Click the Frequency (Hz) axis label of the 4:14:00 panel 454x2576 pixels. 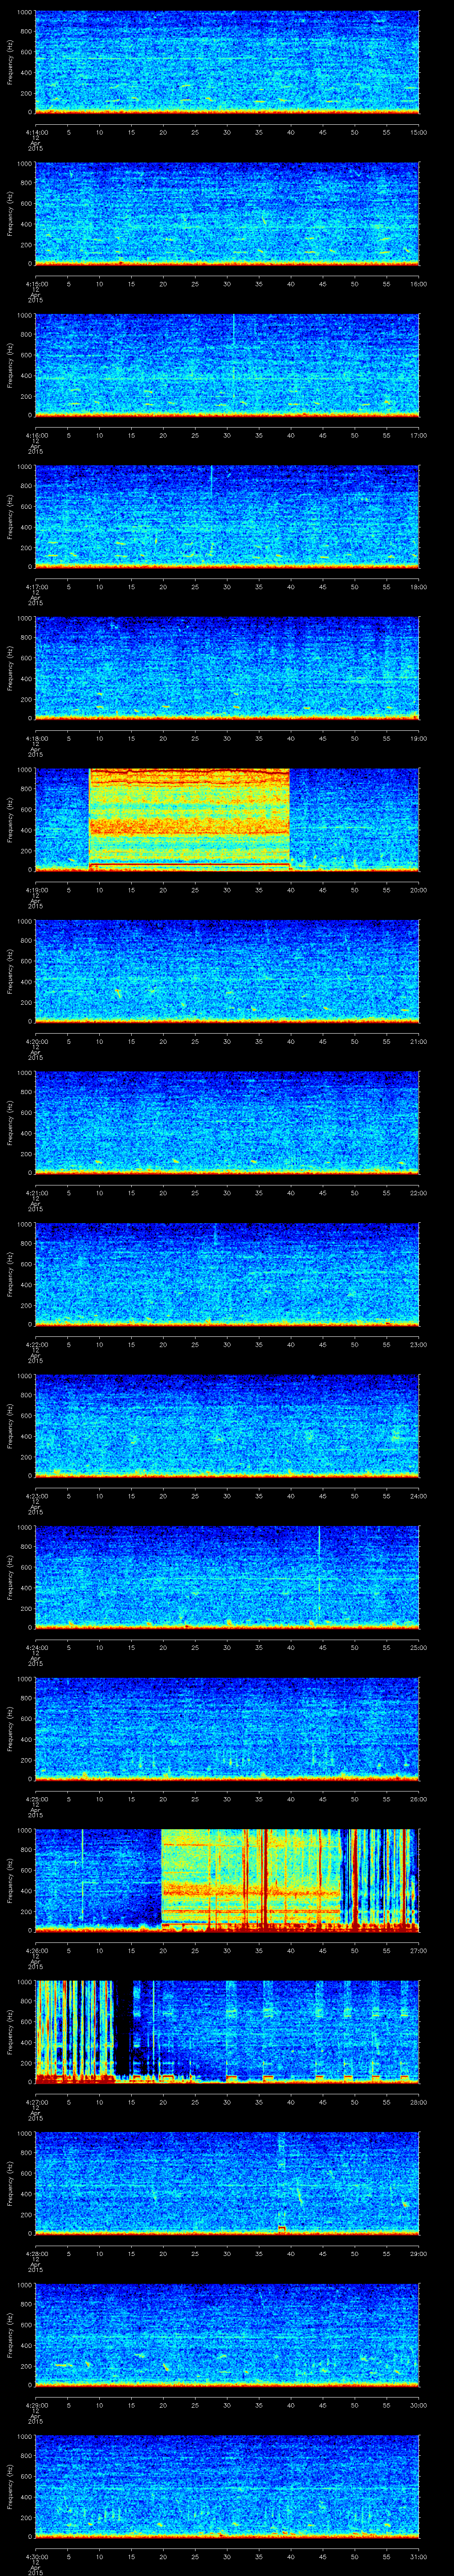10,62
